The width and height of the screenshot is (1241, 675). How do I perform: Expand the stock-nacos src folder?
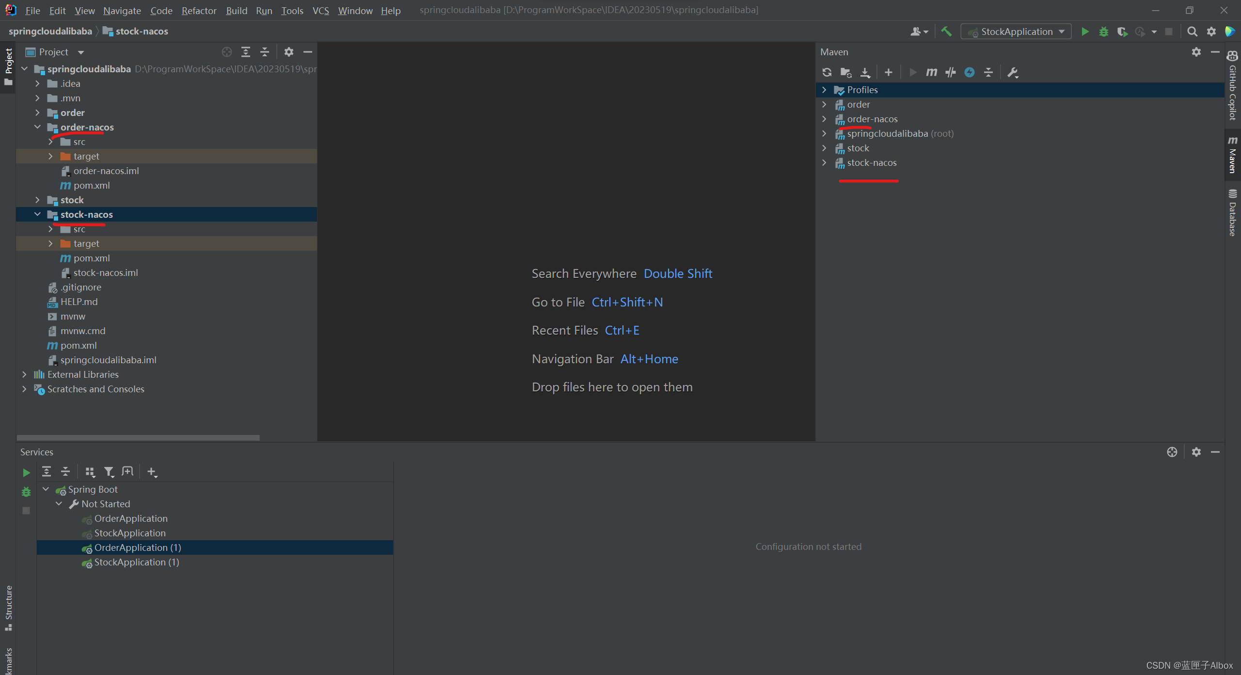[x=51, y=228]
